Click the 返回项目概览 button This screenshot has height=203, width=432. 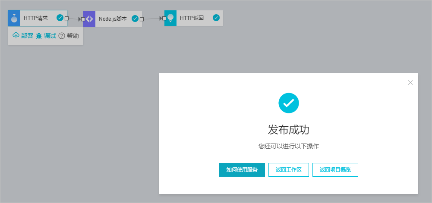pyautogui.click(x=335, y=170)
